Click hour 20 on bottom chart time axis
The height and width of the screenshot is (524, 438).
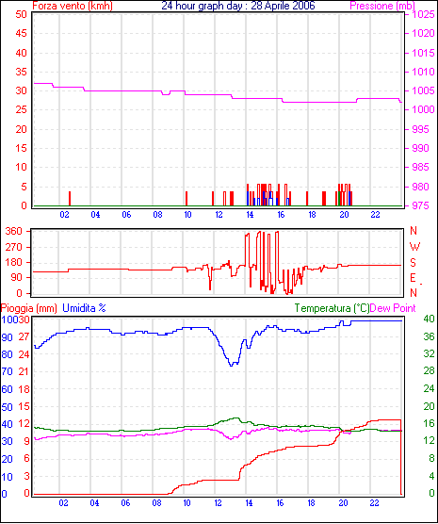(x=343, y=503)
